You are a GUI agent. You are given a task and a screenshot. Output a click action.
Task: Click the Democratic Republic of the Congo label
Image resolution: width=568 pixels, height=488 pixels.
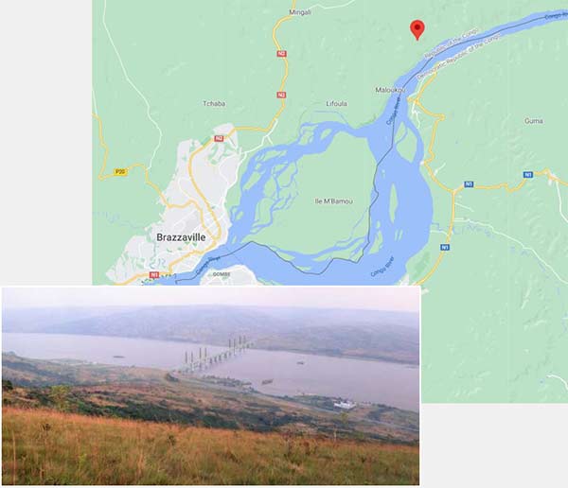point(458,57)
